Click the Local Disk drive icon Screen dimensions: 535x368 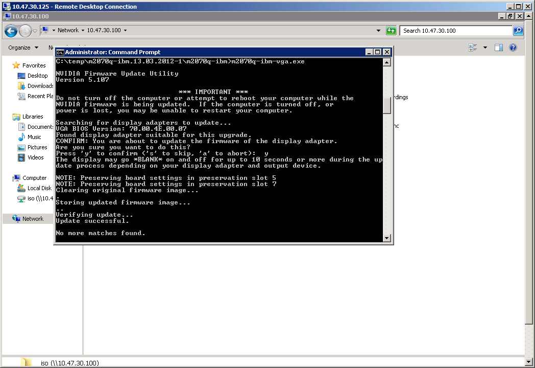pos(21,188)
